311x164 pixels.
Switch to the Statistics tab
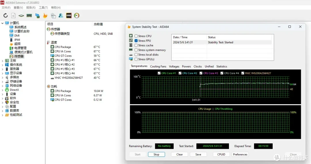221,66
